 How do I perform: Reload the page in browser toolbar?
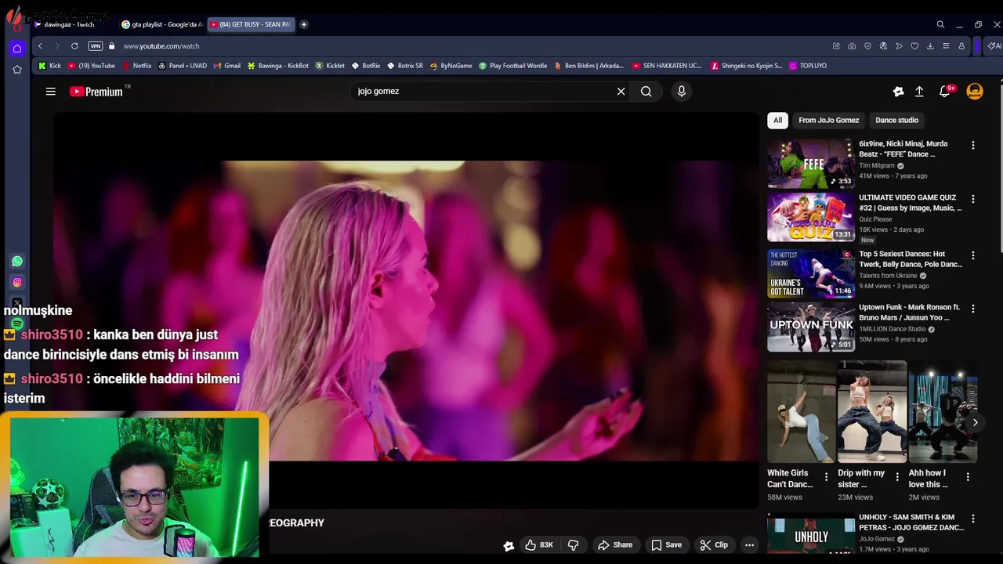pyautogui.click(x=74, y=46)
